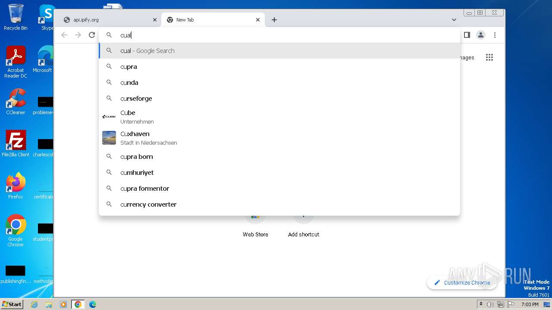Choose the 'cunda' suggestion
Screen dimensions: 552x310
coord(279,83)
